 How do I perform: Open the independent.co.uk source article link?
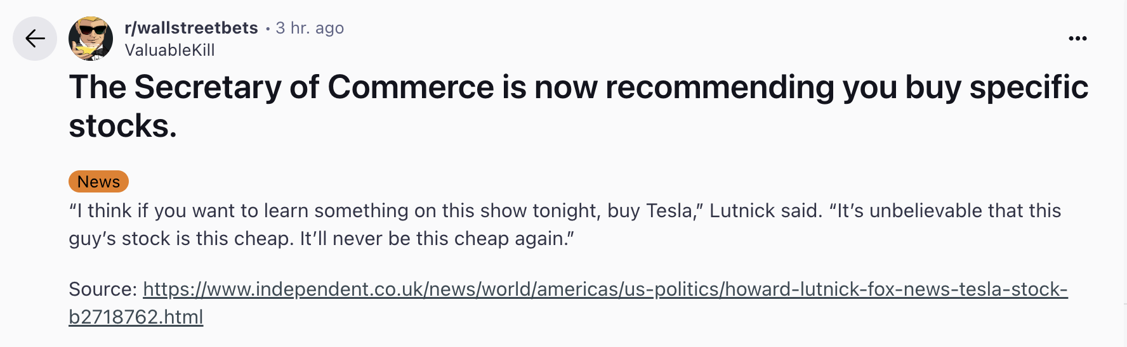605,289
